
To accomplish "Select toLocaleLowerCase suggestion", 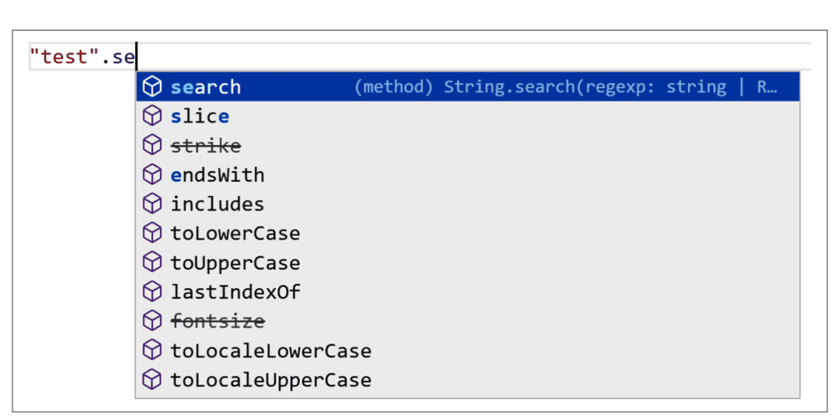I will [468, 350].
